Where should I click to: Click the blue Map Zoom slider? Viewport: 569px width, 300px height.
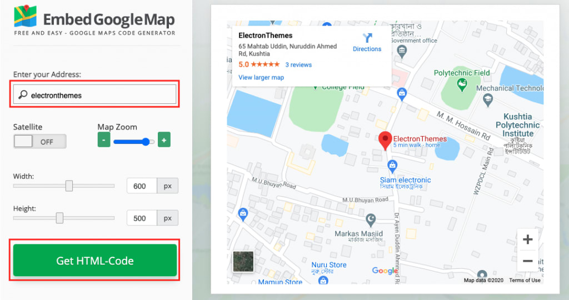click(x=134, y=142)
